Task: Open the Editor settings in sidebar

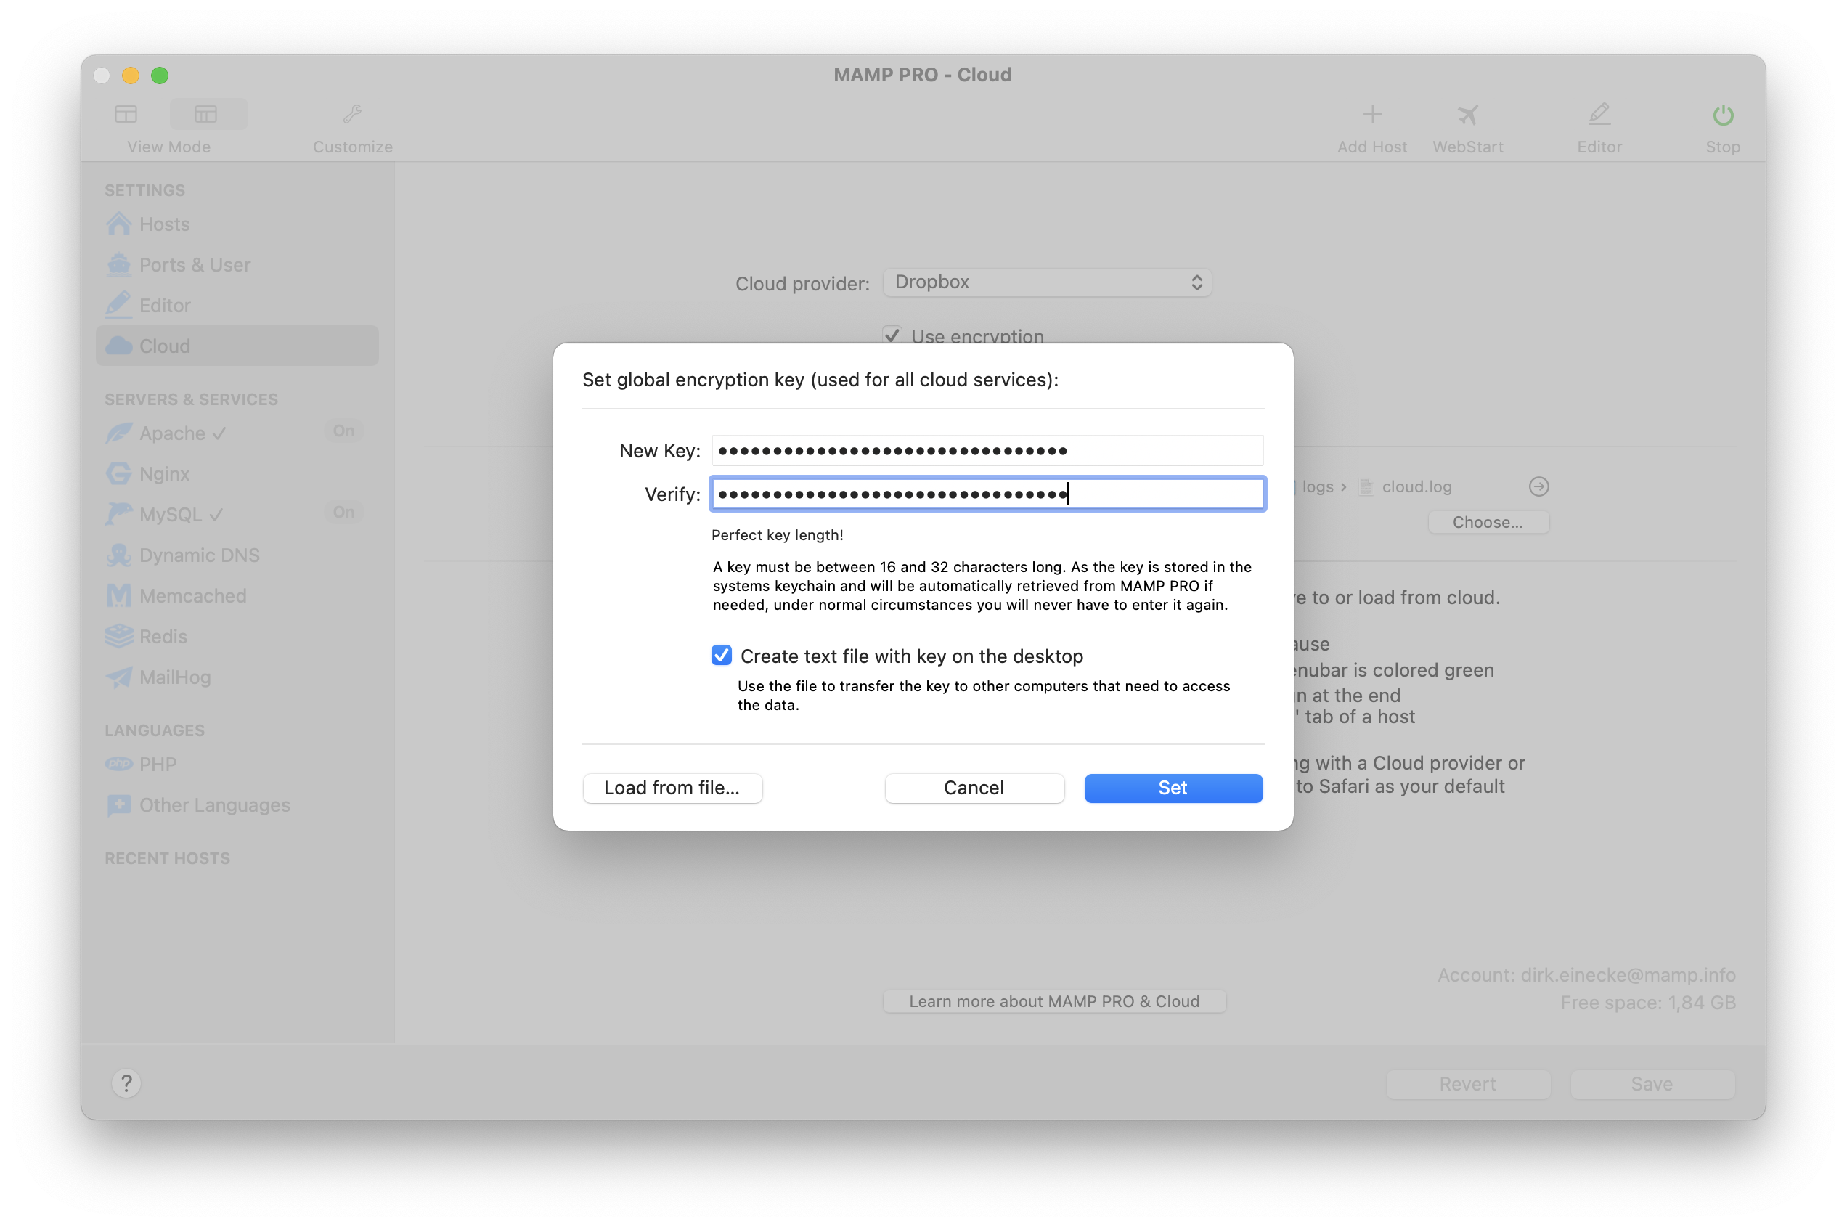Action: point(164,305)
